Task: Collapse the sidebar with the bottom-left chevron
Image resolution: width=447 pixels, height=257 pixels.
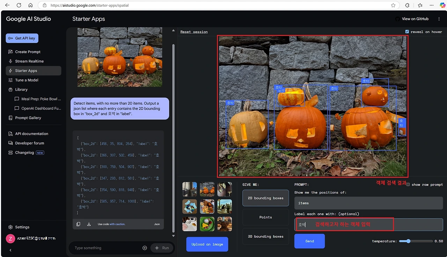Action: [x=10, y=250]
